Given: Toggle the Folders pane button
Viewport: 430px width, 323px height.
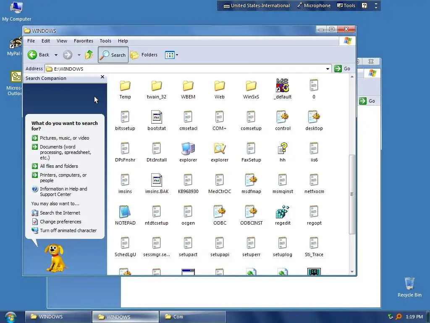Looking at the screenshot, I should pyautogui.click(x=144, y=55).
